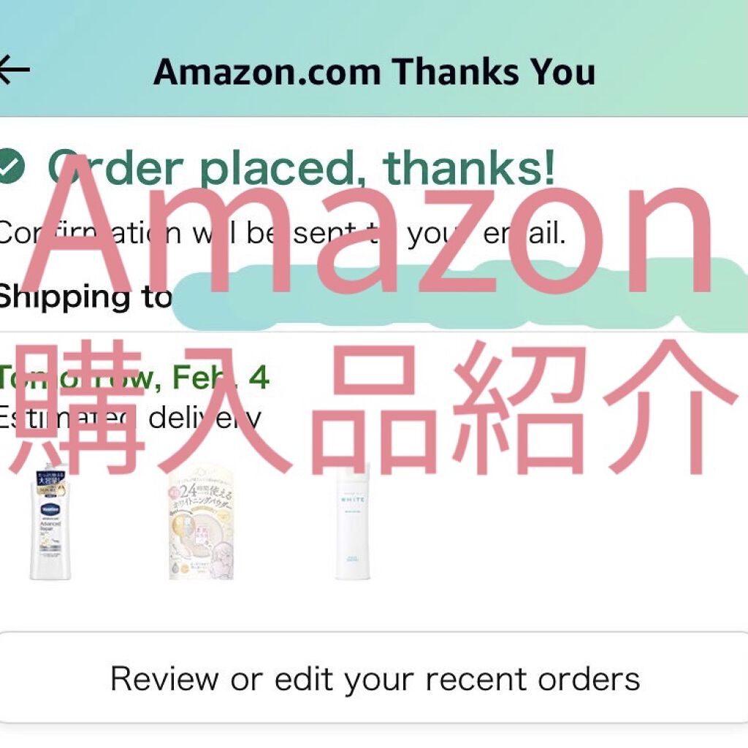Open the Vaseline Advanced Repair lotion thumbnail
The width and height of the screenshot is (748, 748).
click(50, 522)
